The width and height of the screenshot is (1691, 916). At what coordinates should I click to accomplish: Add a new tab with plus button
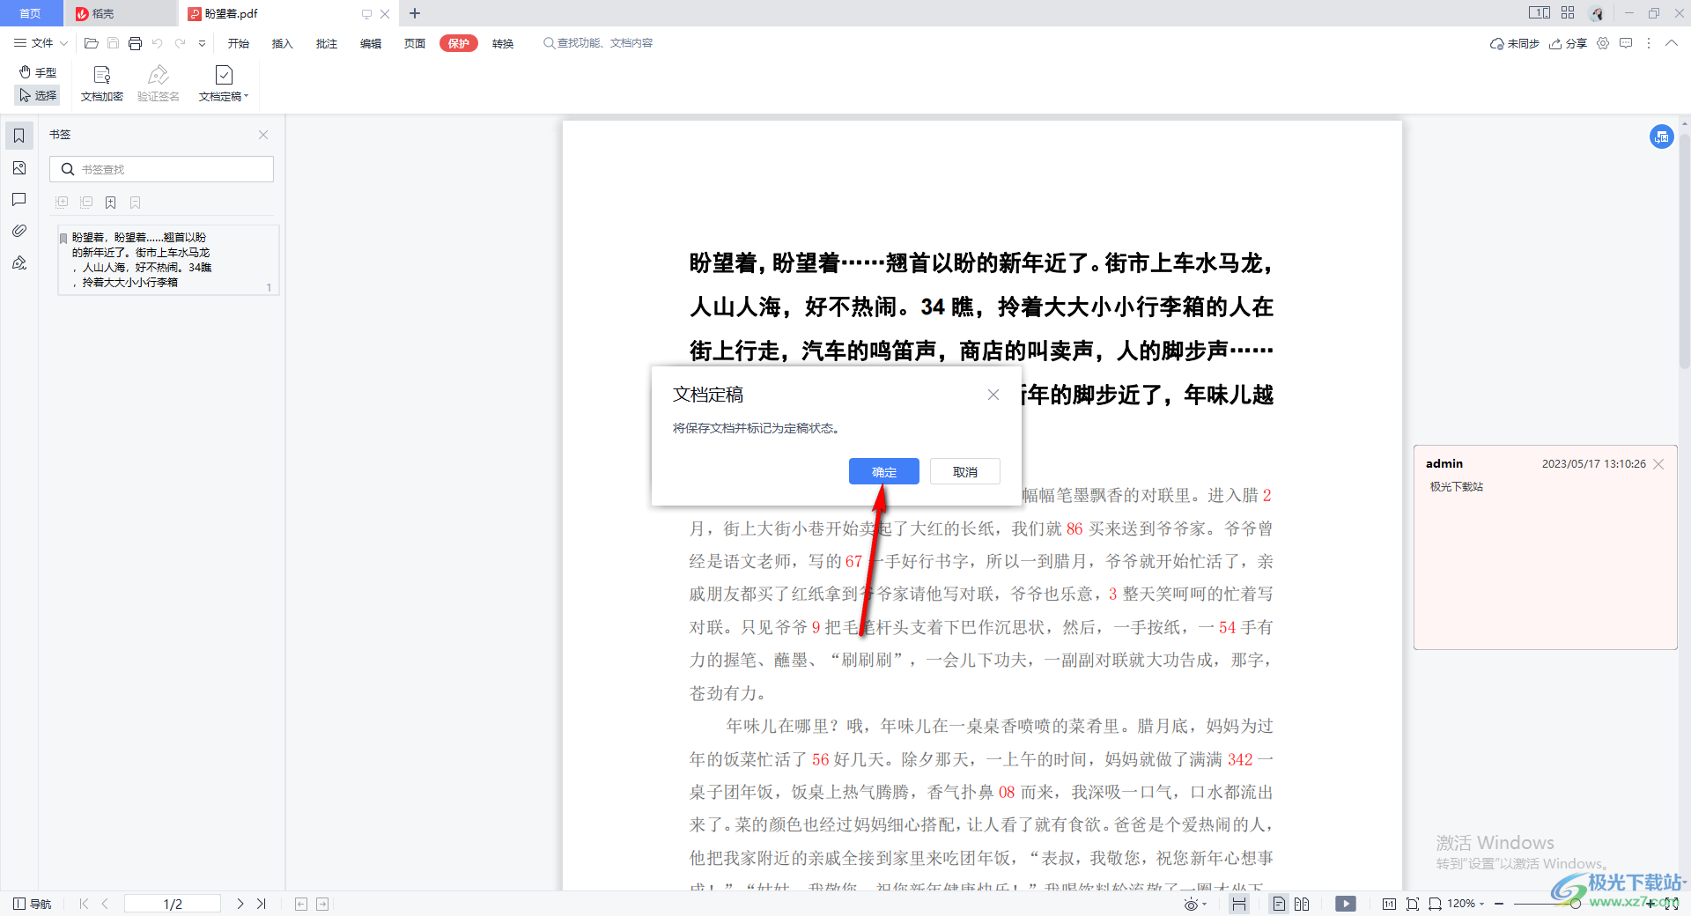(x=415, y=13)
